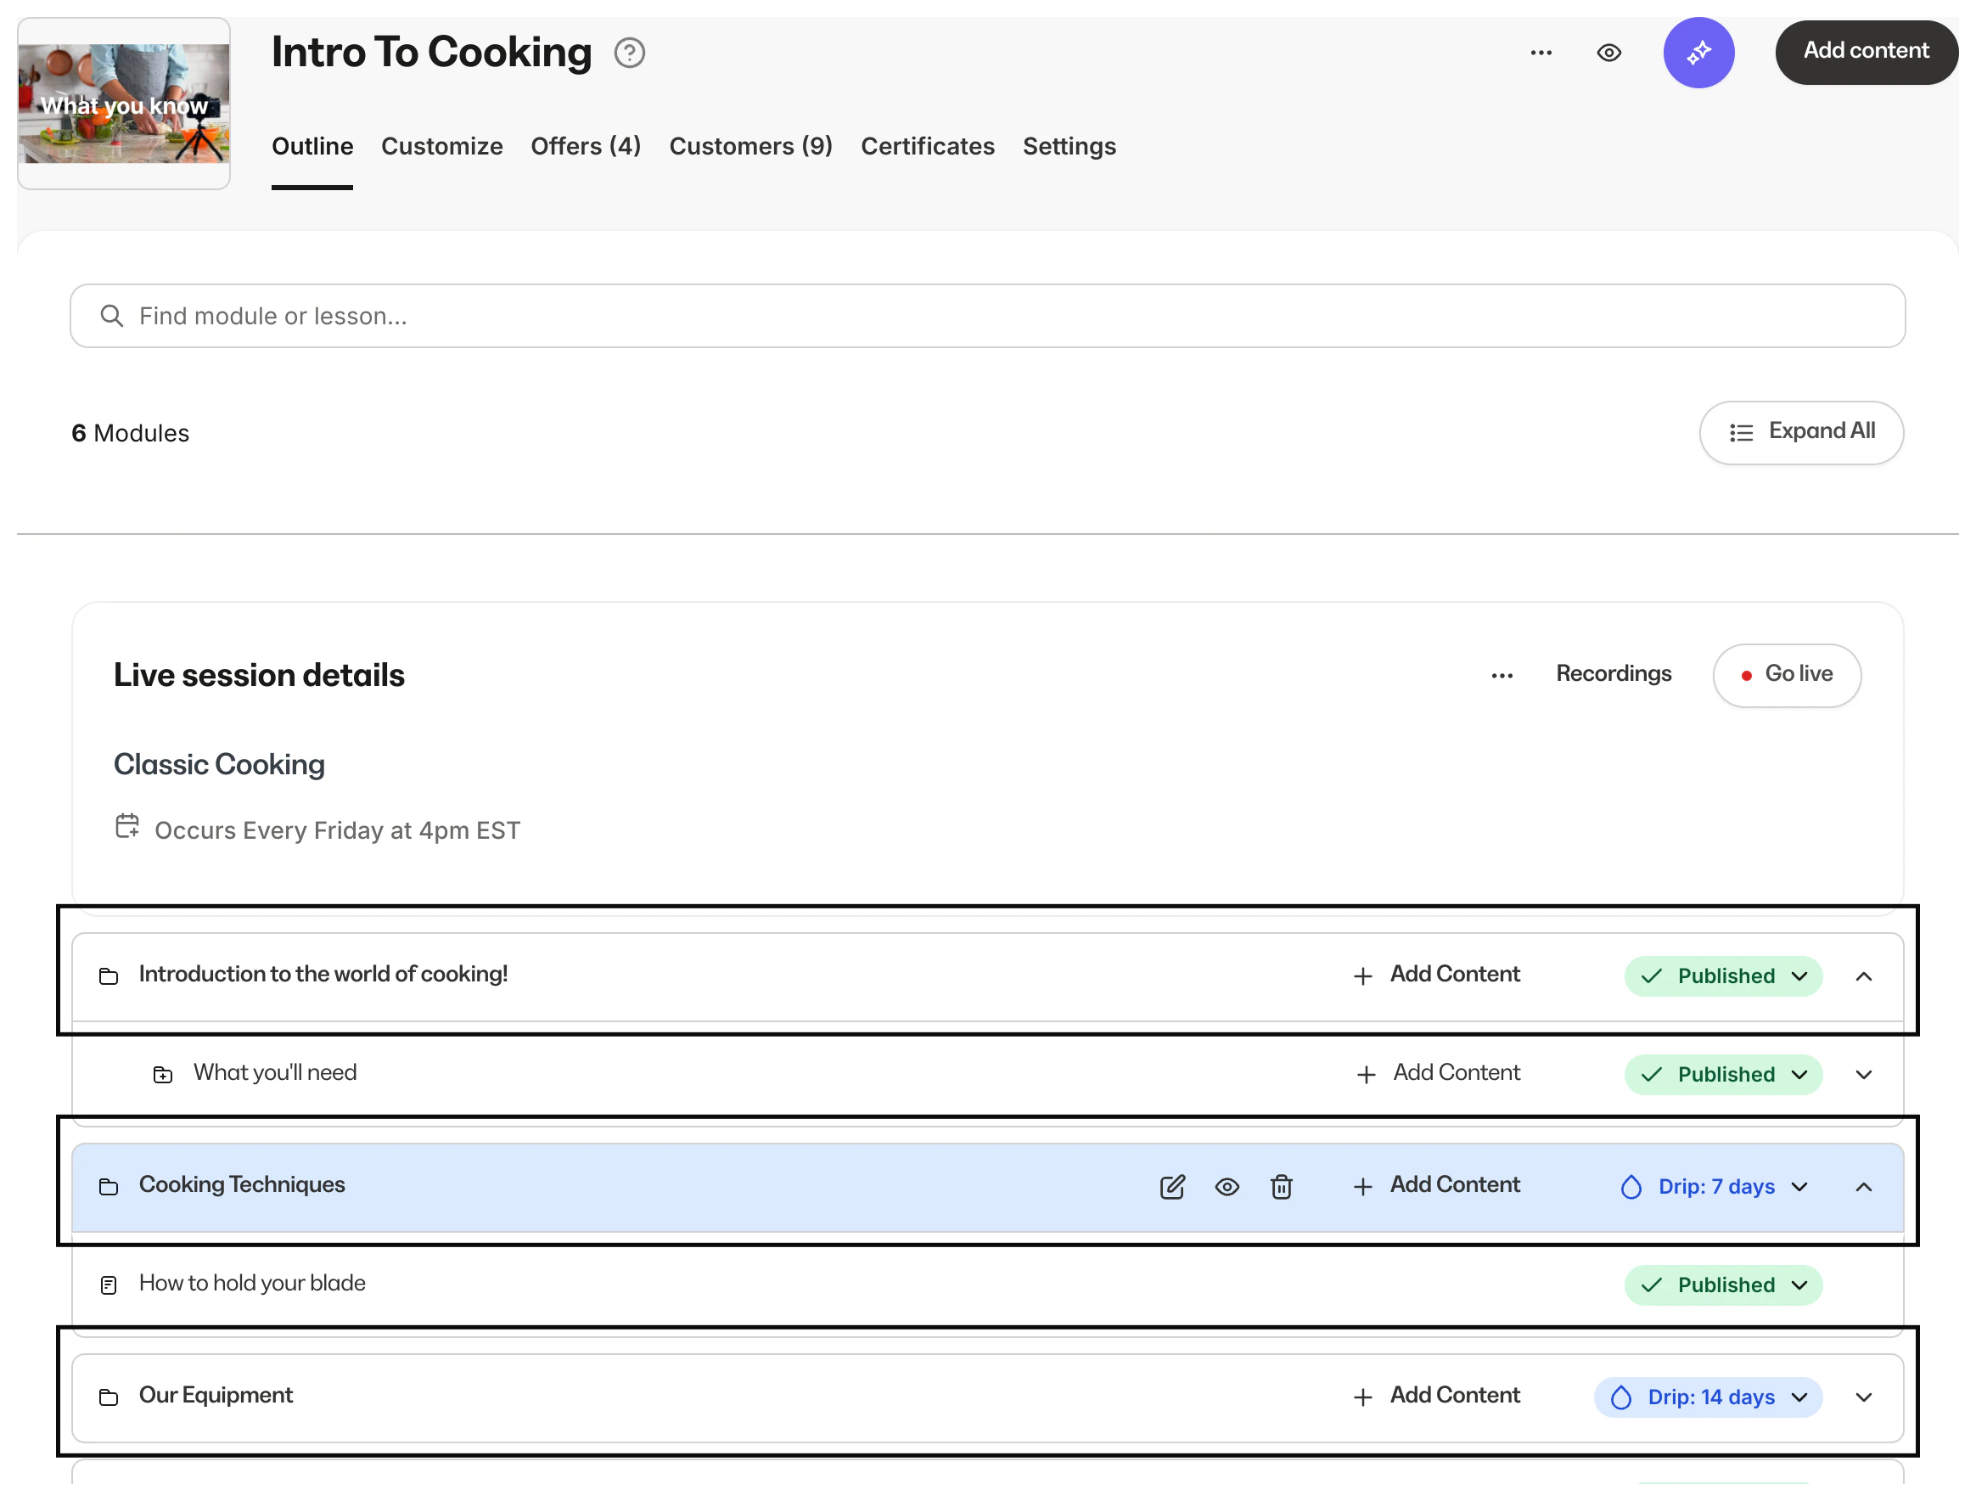
Task: Switch to the Customize tab
Action: click(x=441, y=147)
